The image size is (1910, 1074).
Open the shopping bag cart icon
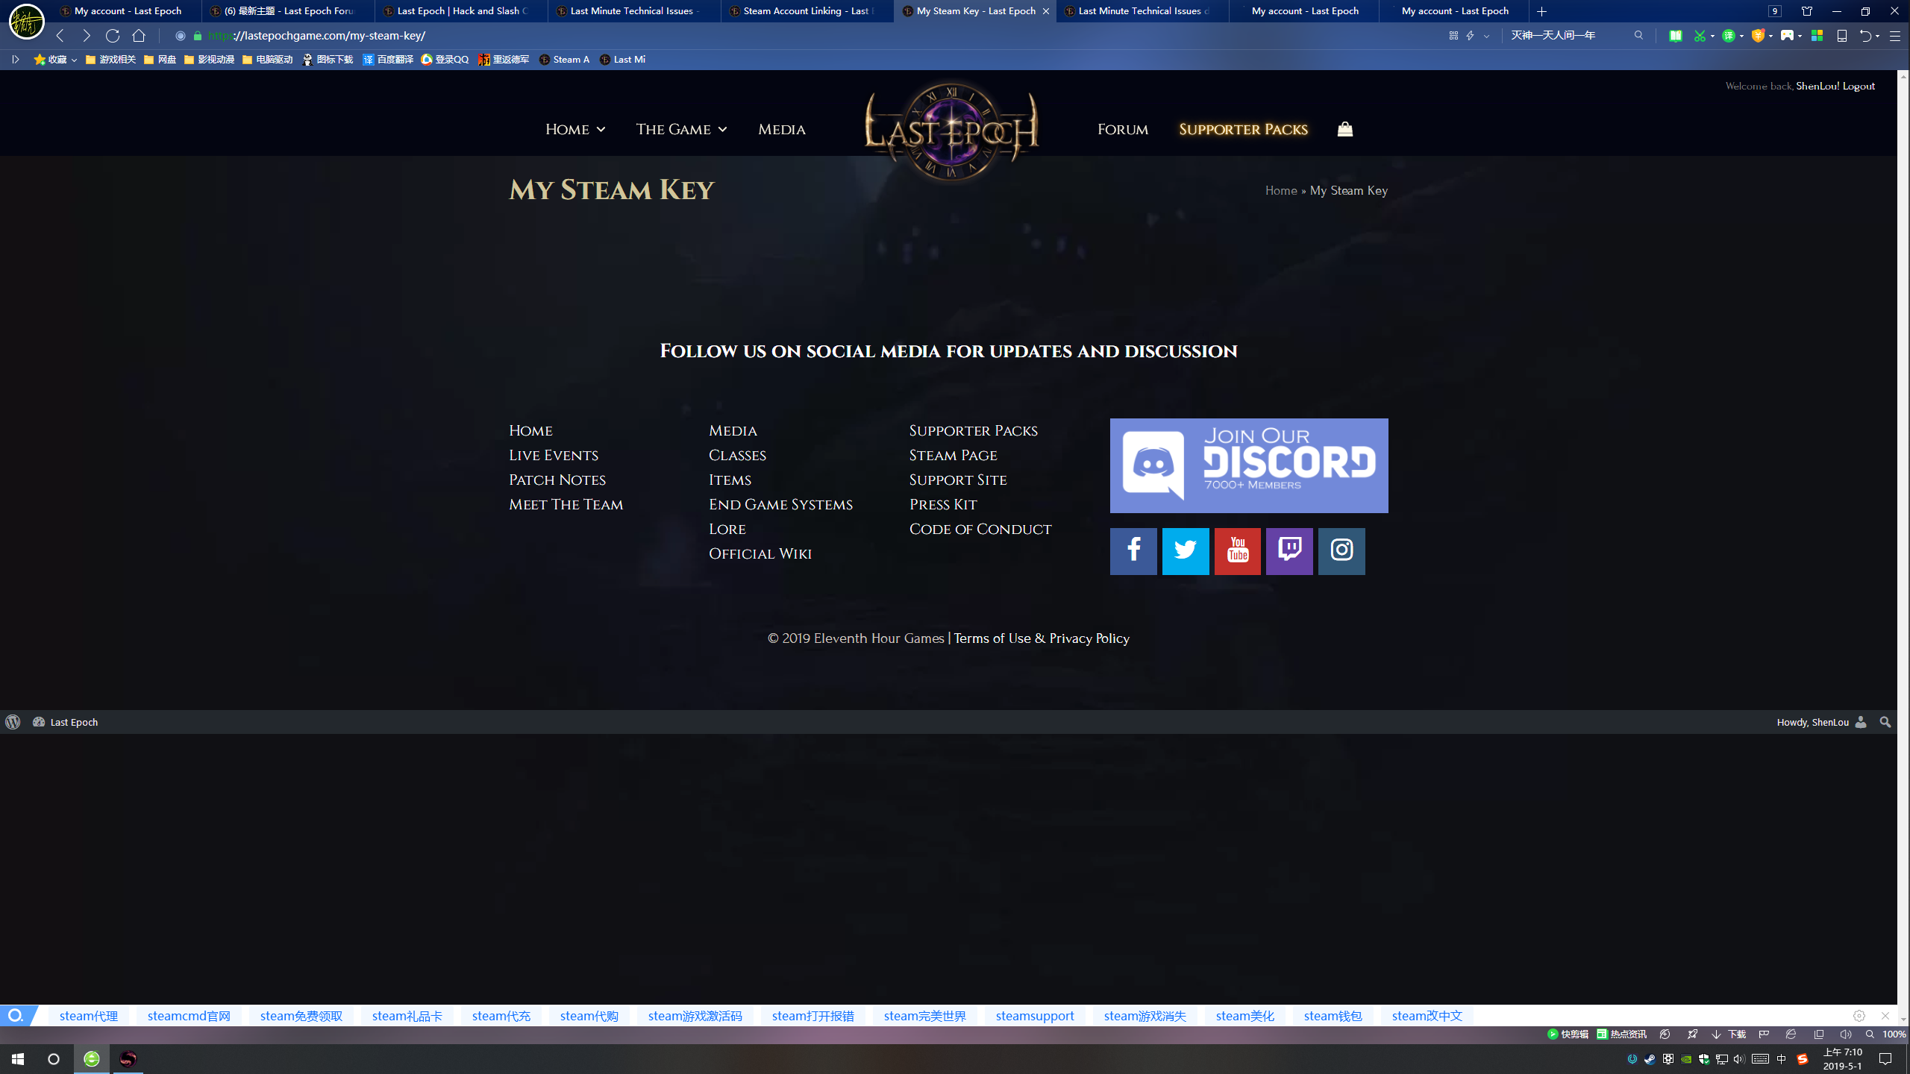(1344, 129)
